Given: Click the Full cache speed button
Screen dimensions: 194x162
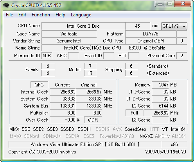Looking at the screenshot, I should (x=134, y=113).
